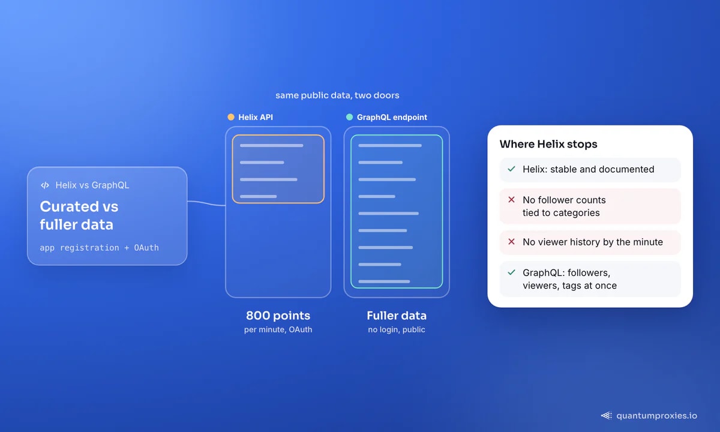
Task: Click the code brackets icon beside Helix vs GraphQL
Action: coord(44,185)
